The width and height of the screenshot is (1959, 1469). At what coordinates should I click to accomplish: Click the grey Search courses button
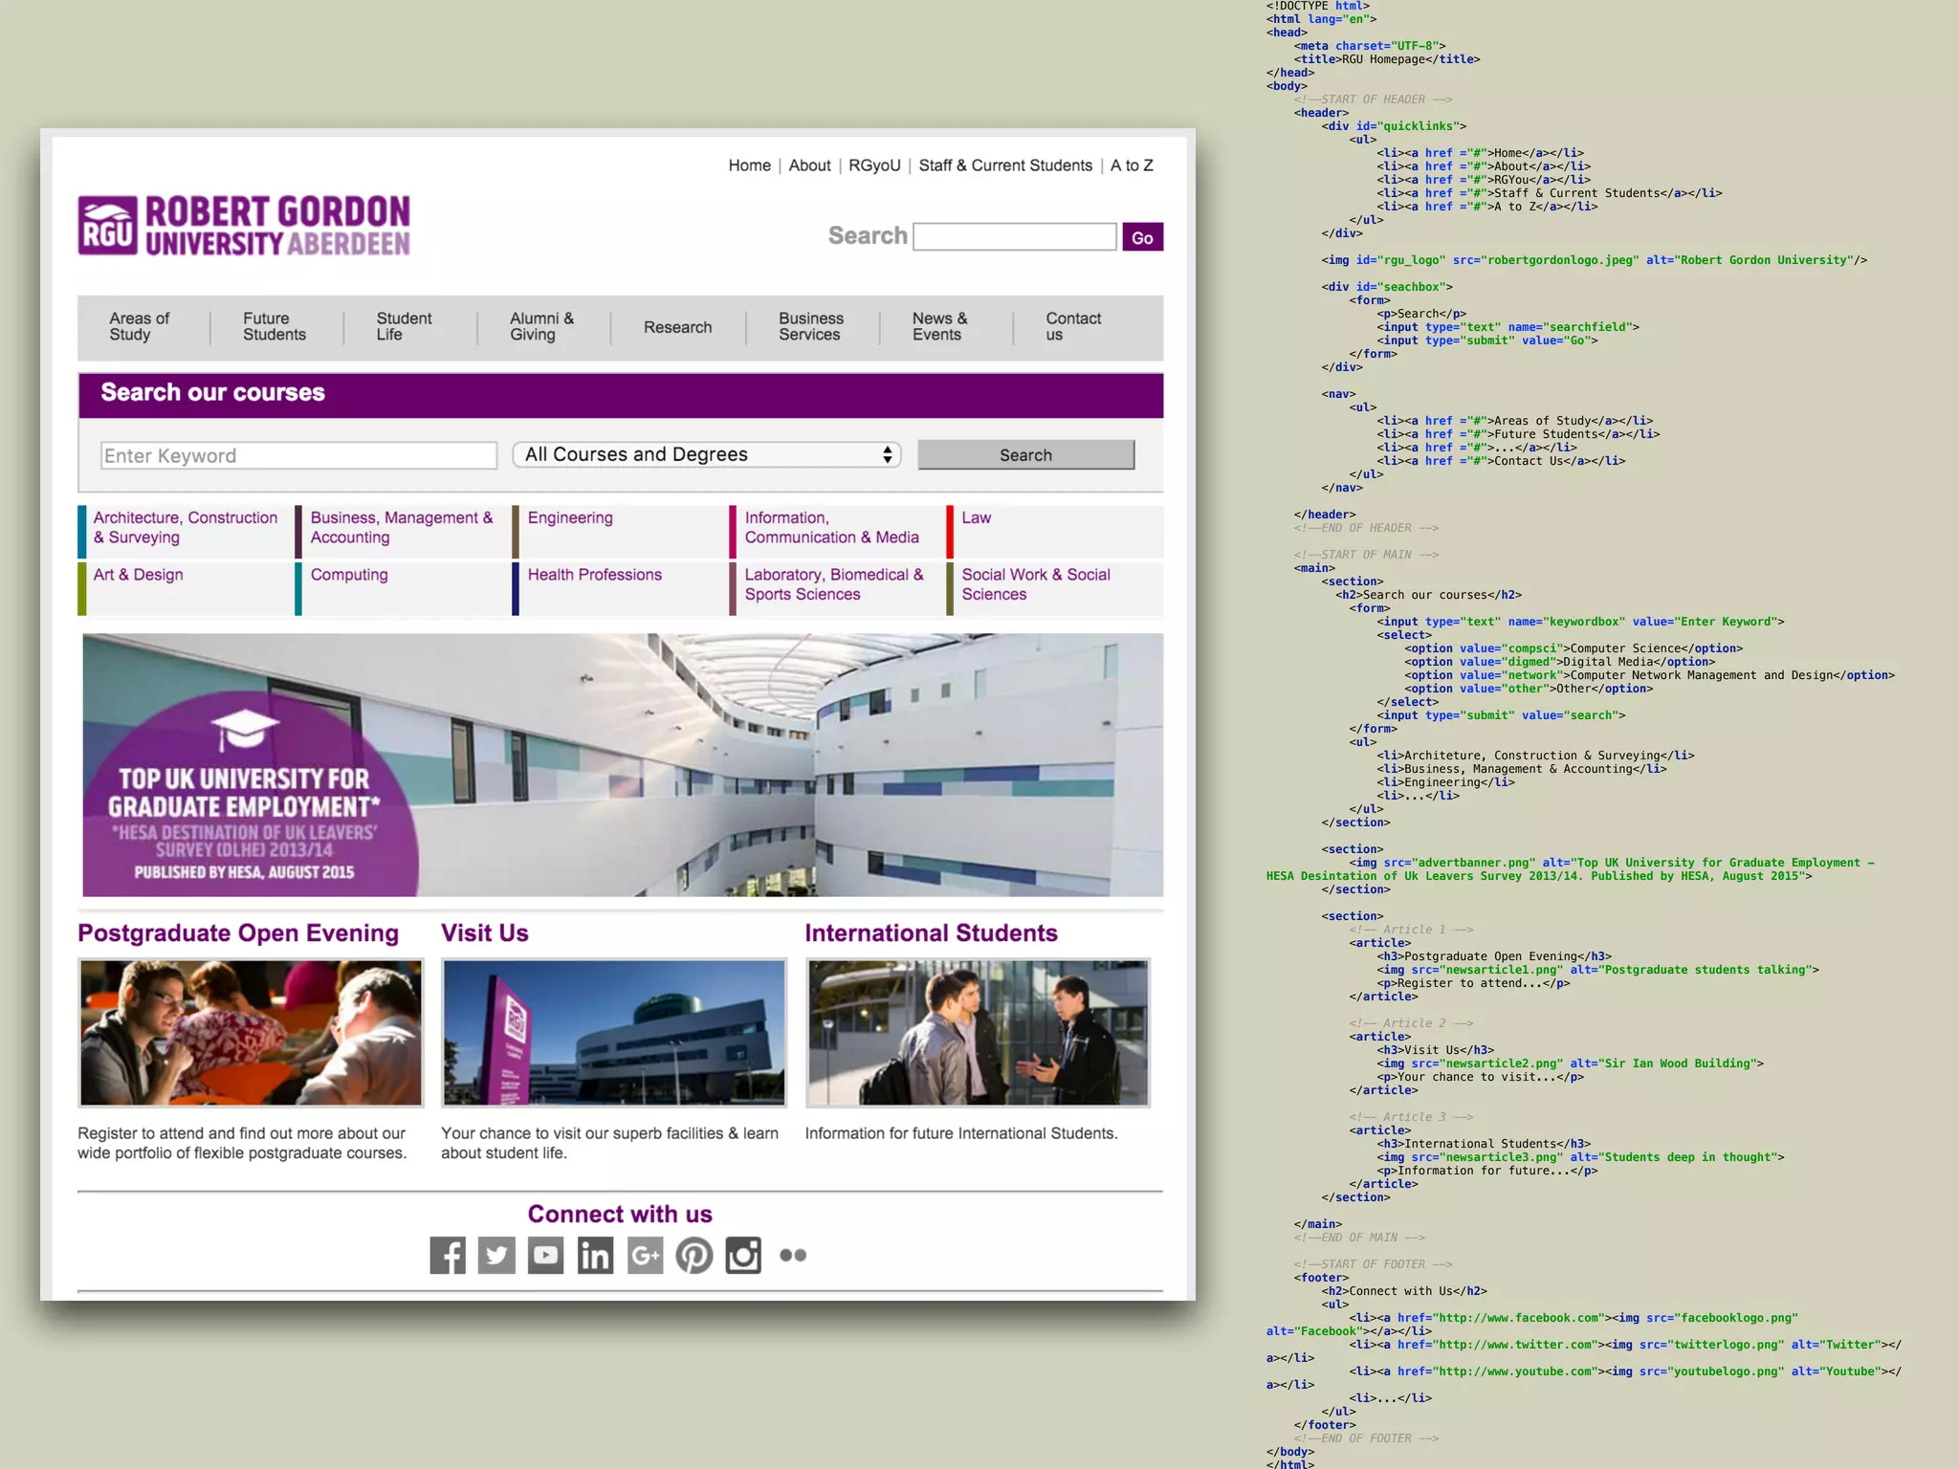1025,455
